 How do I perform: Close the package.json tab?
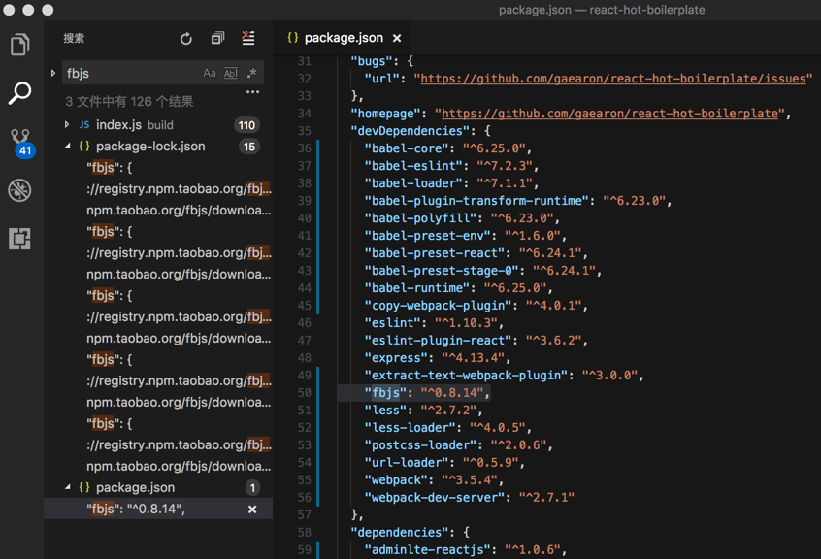(397, 39)
